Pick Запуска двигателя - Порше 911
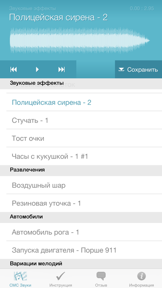This screenshot has height=288, width=162. point(81,250)
